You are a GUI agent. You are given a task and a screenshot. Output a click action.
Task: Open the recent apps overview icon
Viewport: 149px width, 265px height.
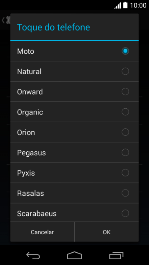(116, 256)
